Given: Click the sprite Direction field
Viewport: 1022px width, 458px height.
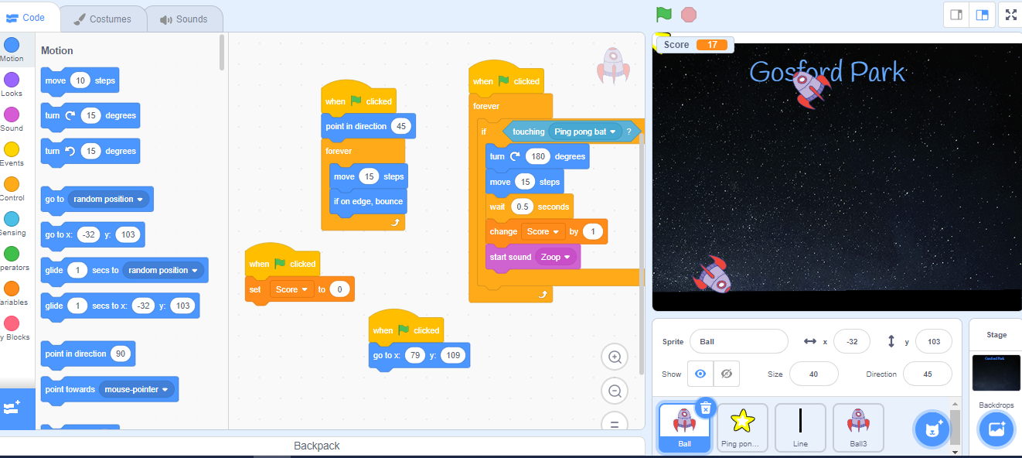Looking at the screenshot, I should pos(928,374).
